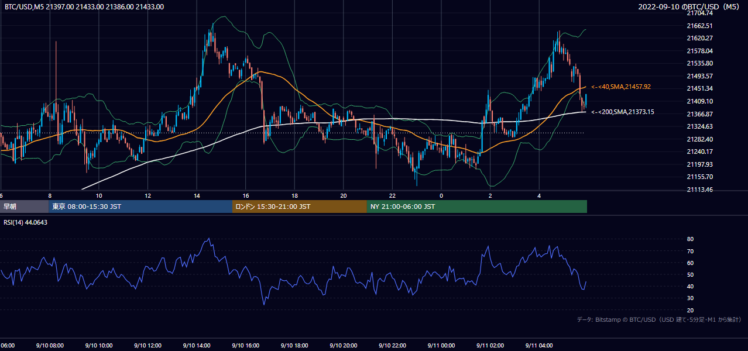Image resolution: width=748 pixels, height=351 pixels.
Task: Click the 9/11 00:00 time label
Action: [x=441, y=346]
